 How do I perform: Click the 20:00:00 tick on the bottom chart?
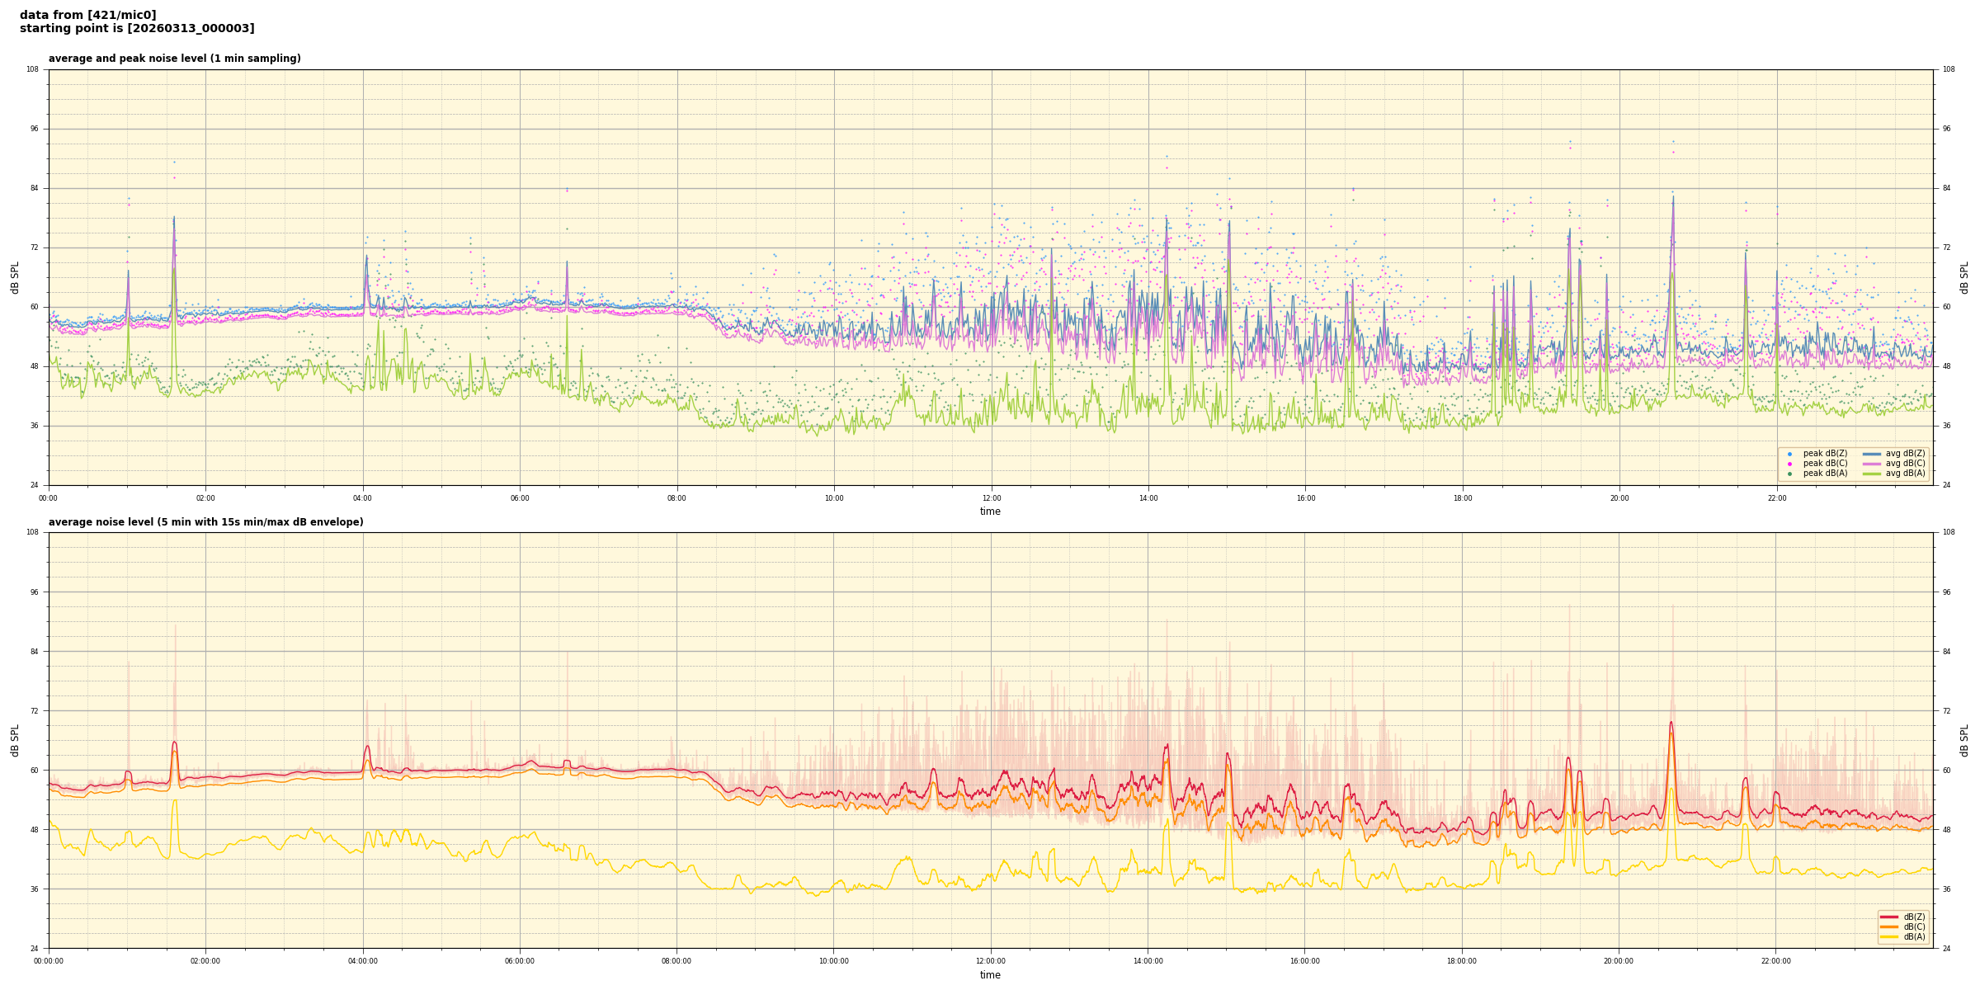[1619, 961]
